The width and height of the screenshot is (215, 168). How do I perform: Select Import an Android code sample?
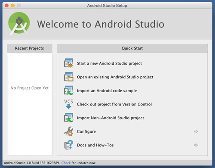(107, 90)
